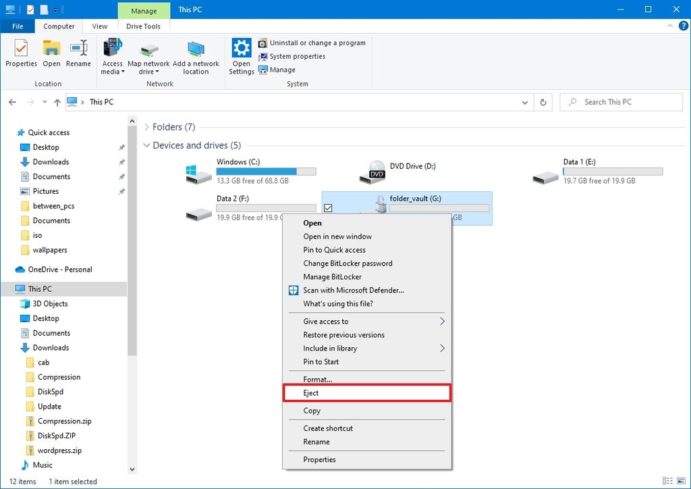Viewport: 691px width, 489px height.
Task: Click the Manage icon in the System group
Action: 276,70
